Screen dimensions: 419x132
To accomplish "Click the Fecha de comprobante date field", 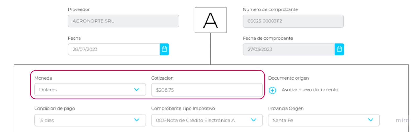I will (x=289, y=49).
